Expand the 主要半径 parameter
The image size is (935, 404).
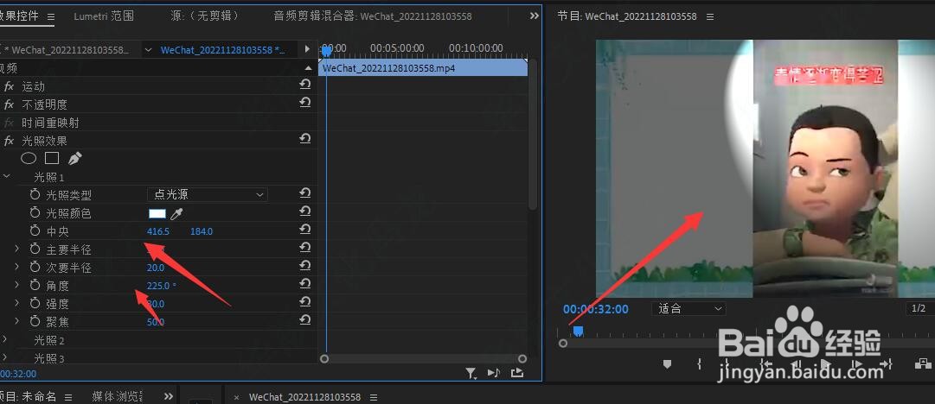click(x=17, y=249)
